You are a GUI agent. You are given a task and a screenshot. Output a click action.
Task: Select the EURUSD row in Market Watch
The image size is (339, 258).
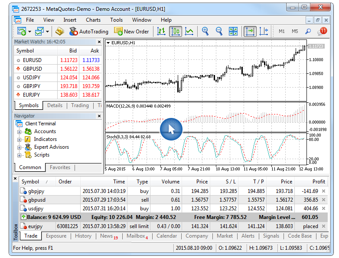[x=33, y=60]
